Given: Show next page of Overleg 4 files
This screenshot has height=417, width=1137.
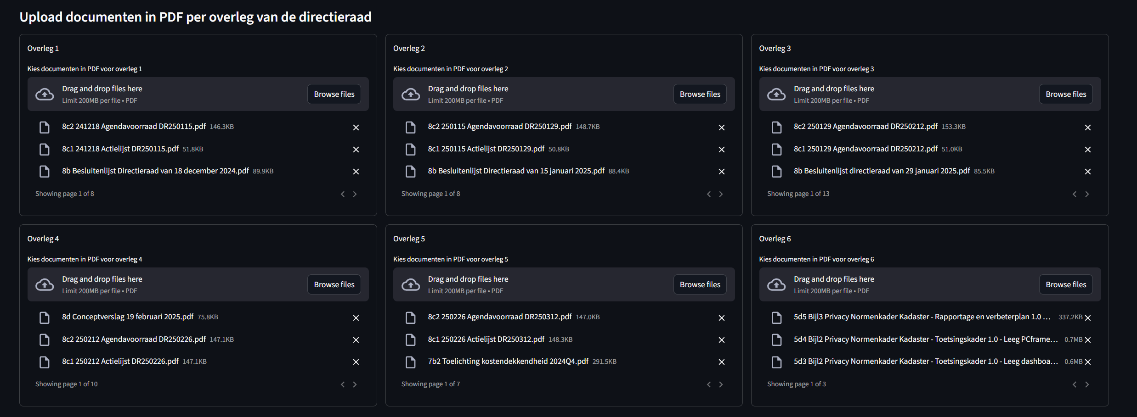Looking at the screenshot, I should pyautogui.click(x=355, y=384).
